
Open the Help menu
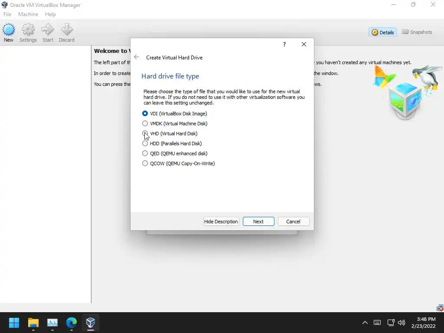(50, 14)
